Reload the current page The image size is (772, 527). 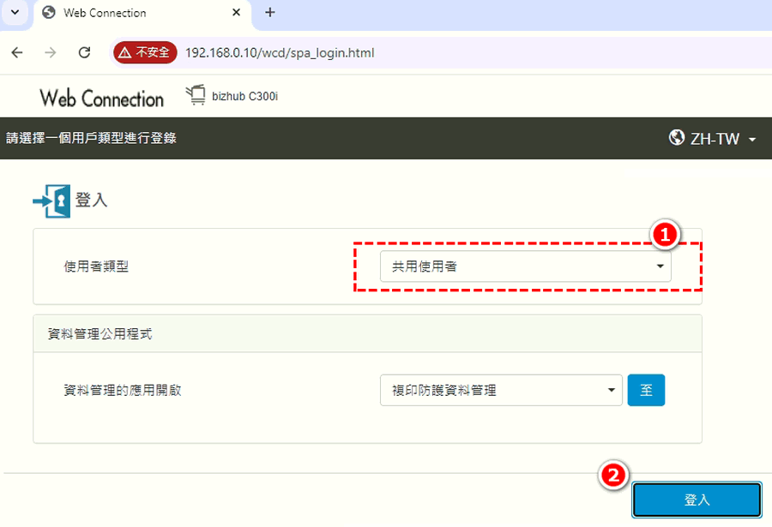point(84,52)
